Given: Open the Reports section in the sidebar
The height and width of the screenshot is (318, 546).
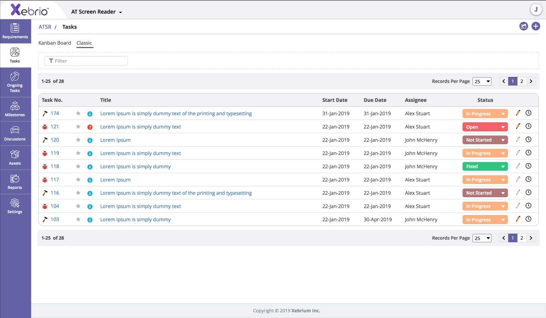Looking at the screenshot, I should click(15, 182).
